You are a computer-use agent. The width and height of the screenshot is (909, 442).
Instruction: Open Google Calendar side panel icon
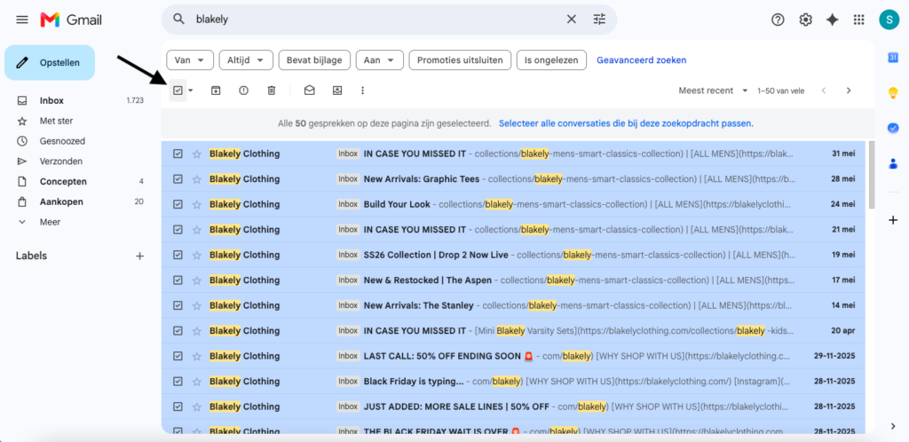893,58
